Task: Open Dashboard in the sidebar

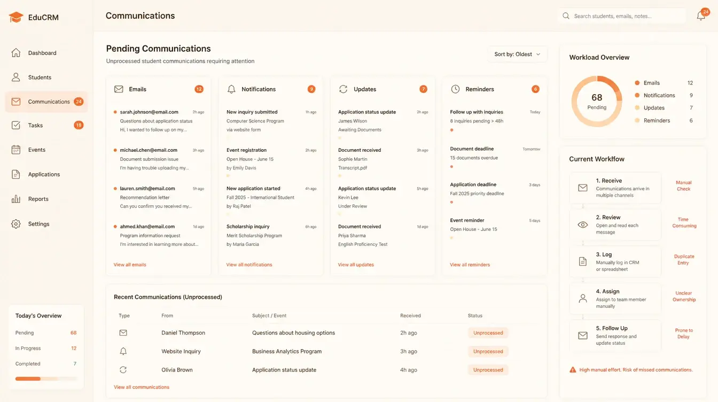Action: point(46,53)
